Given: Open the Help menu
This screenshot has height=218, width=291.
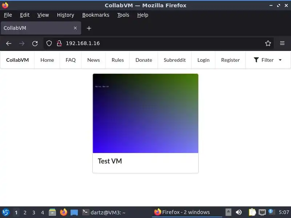Looking at the screenshot, I should coord(143,15).
